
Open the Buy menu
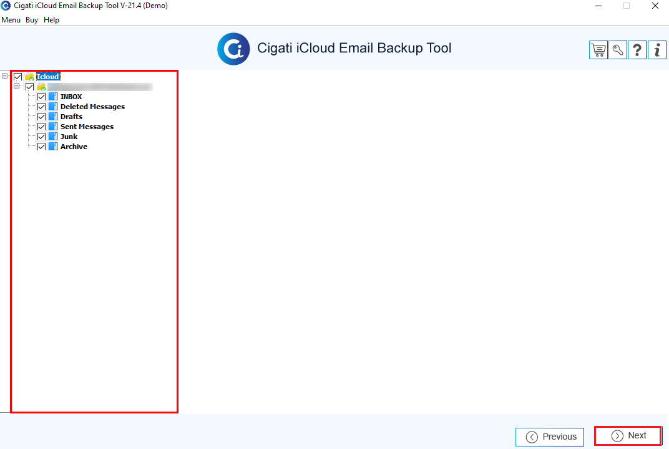pos(32,20)
